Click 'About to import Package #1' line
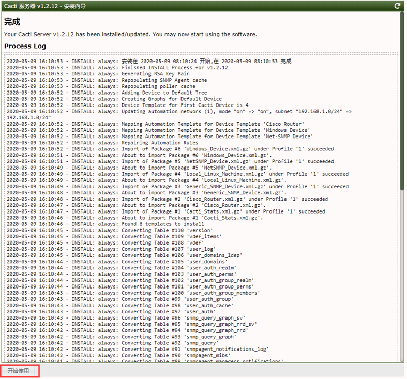Image resolution: width=407 pixels, height=379 pixels. [135, 218]
